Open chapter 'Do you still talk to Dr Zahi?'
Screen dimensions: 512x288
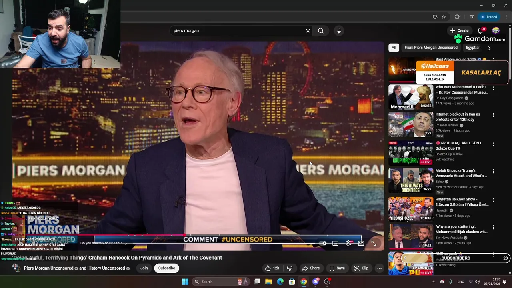click(103, 243)
